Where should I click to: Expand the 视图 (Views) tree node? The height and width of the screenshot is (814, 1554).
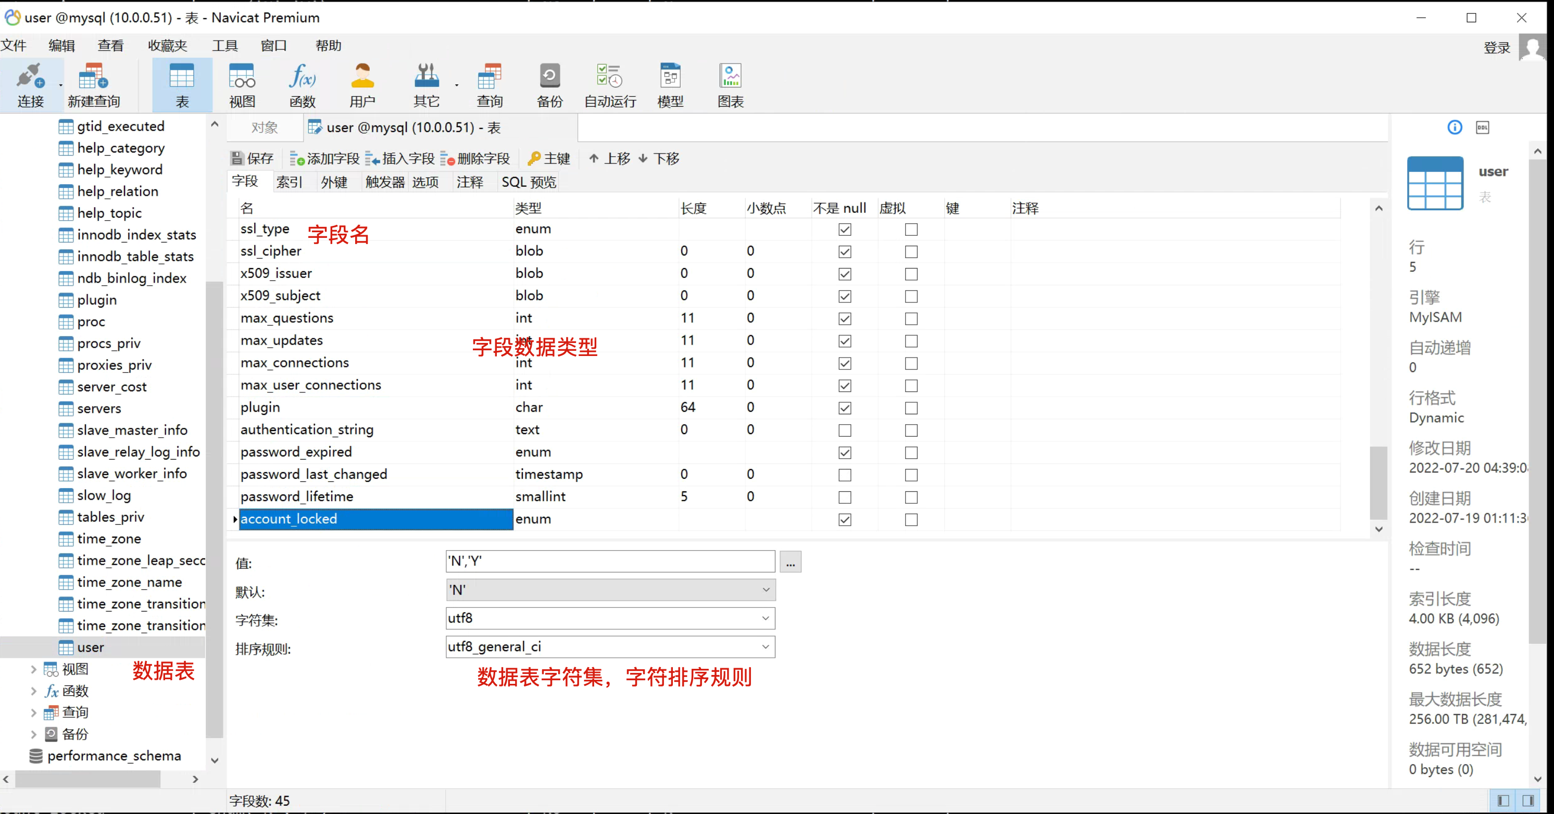pyautogui.click(x=34, y=669)
